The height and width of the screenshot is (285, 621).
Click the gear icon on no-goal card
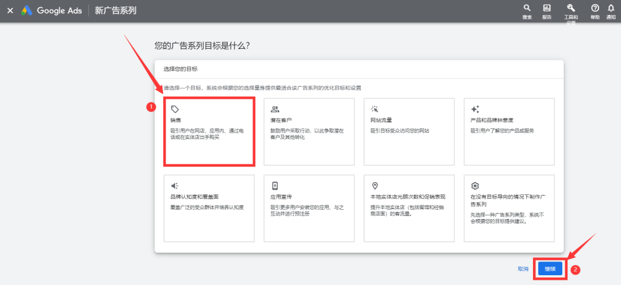(475, 186)
